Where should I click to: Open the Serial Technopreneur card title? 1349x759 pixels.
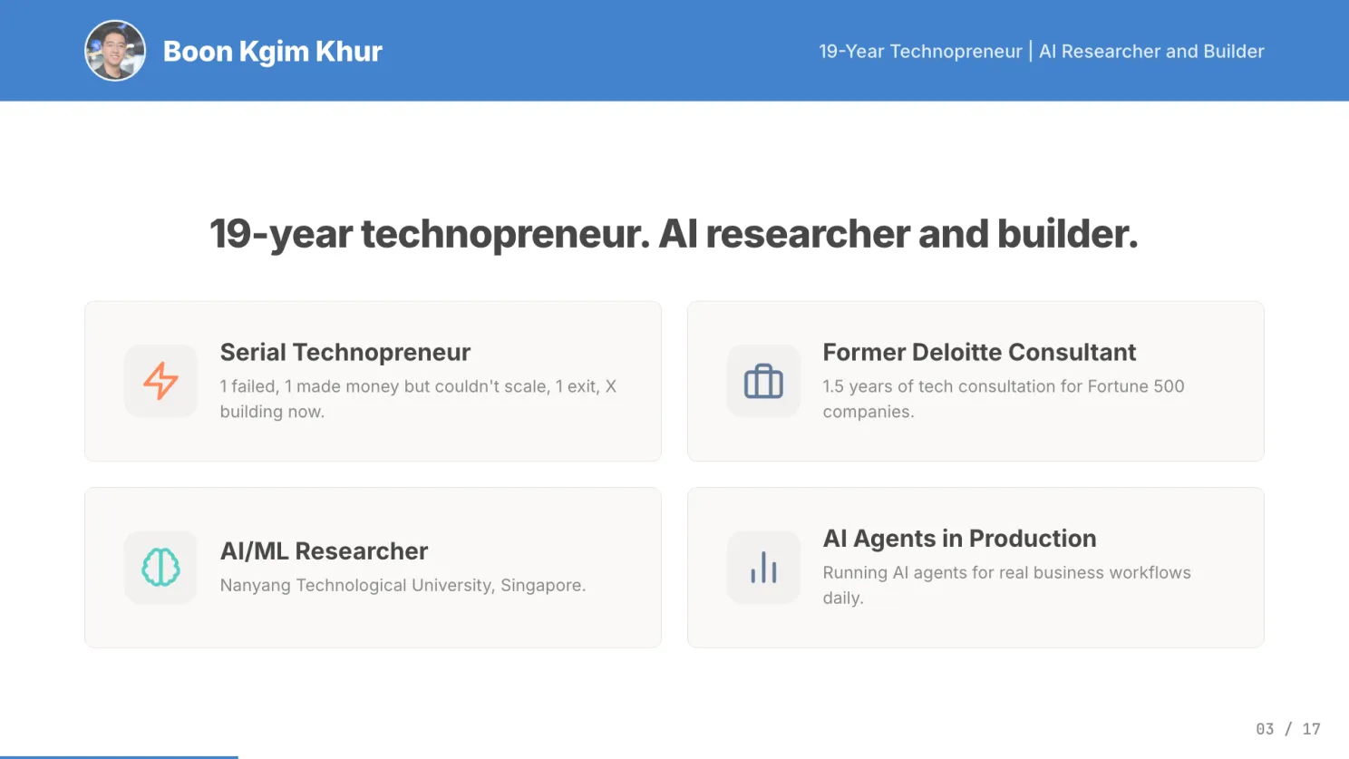click(345, 352)
